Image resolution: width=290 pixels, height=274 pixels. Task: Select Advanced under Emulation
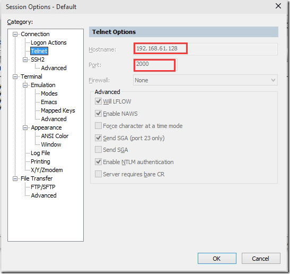point(54,119)
